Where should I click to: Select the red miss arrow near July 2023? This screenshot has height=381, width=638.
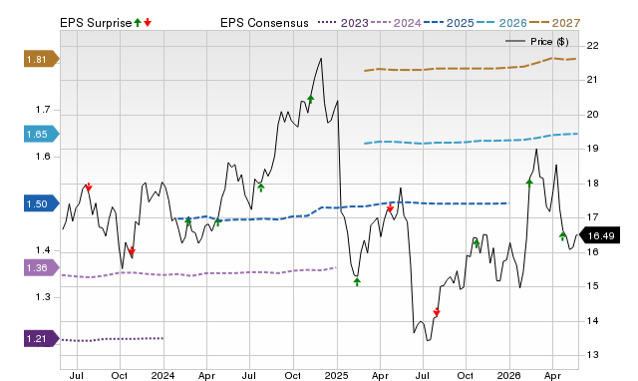89,187
